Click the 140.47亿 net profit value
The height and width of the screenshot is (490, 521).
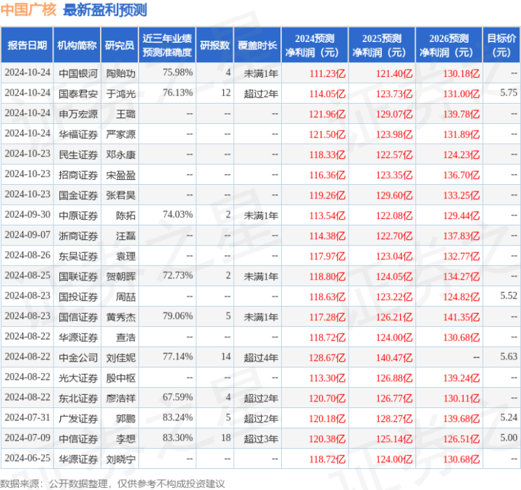point(394,357)
